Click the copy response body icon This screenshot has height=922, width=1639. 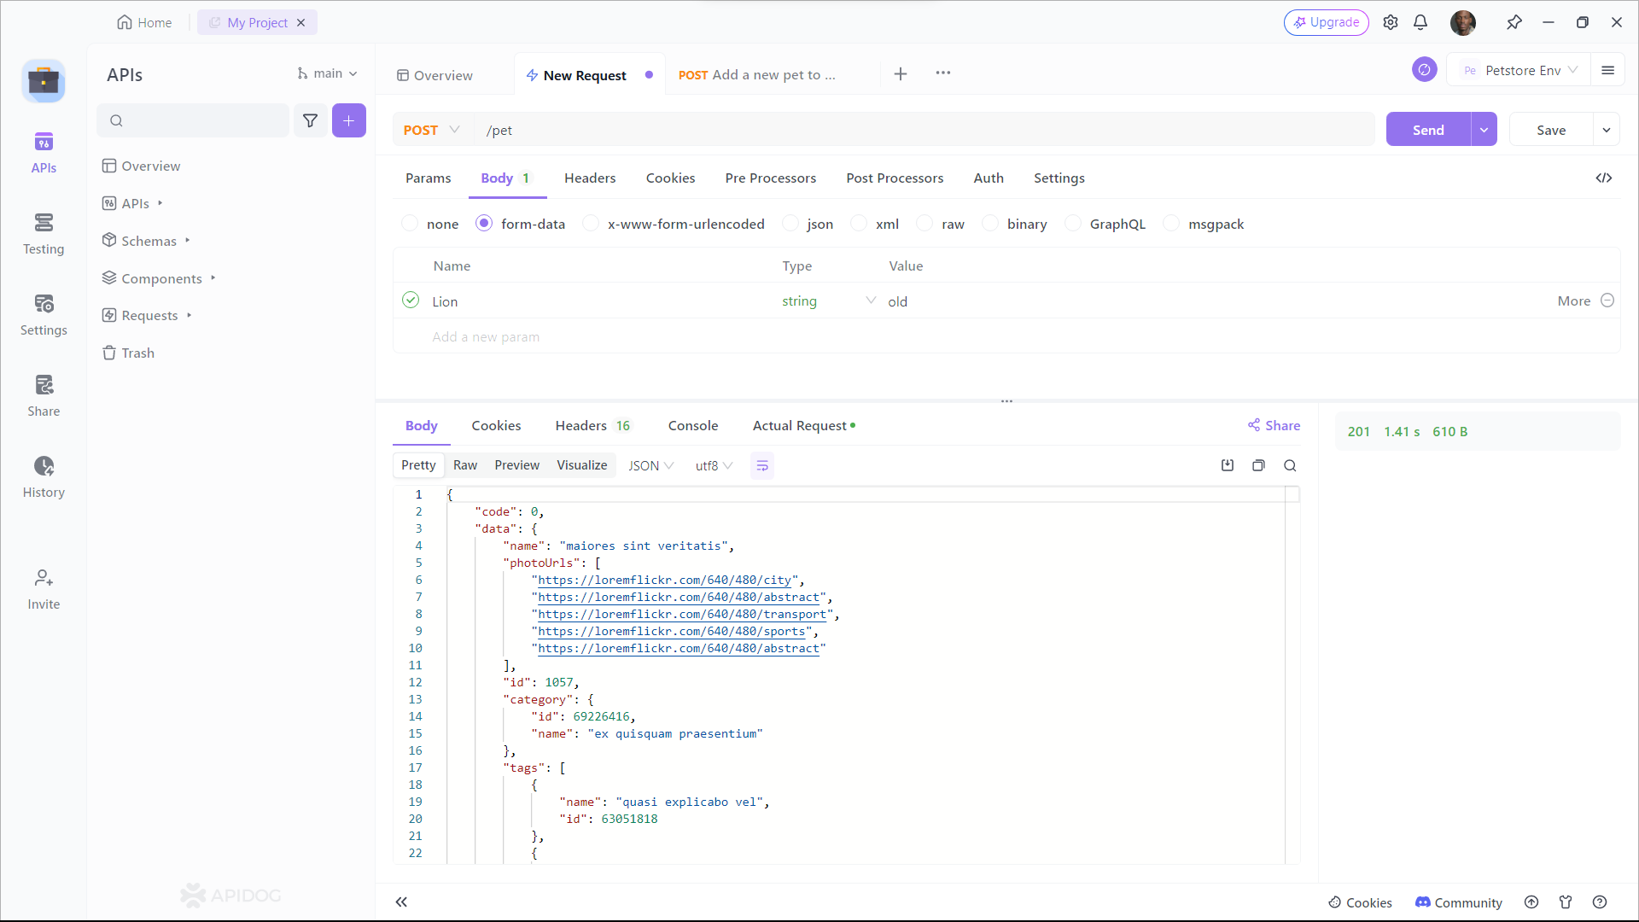click(x=1258, y=465)
